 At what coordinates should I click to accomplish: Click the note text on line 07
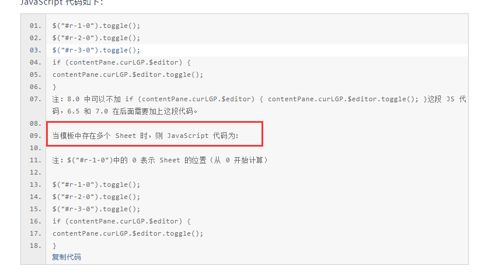[259, 105]
